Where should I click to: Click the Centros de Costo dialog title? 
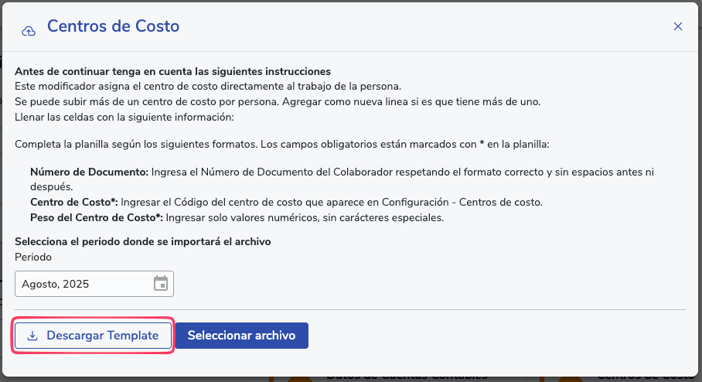(113, 26)
